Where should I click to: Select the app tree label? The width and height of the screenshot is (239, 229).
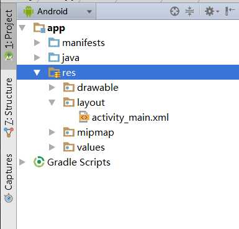[x=56, y=29]
